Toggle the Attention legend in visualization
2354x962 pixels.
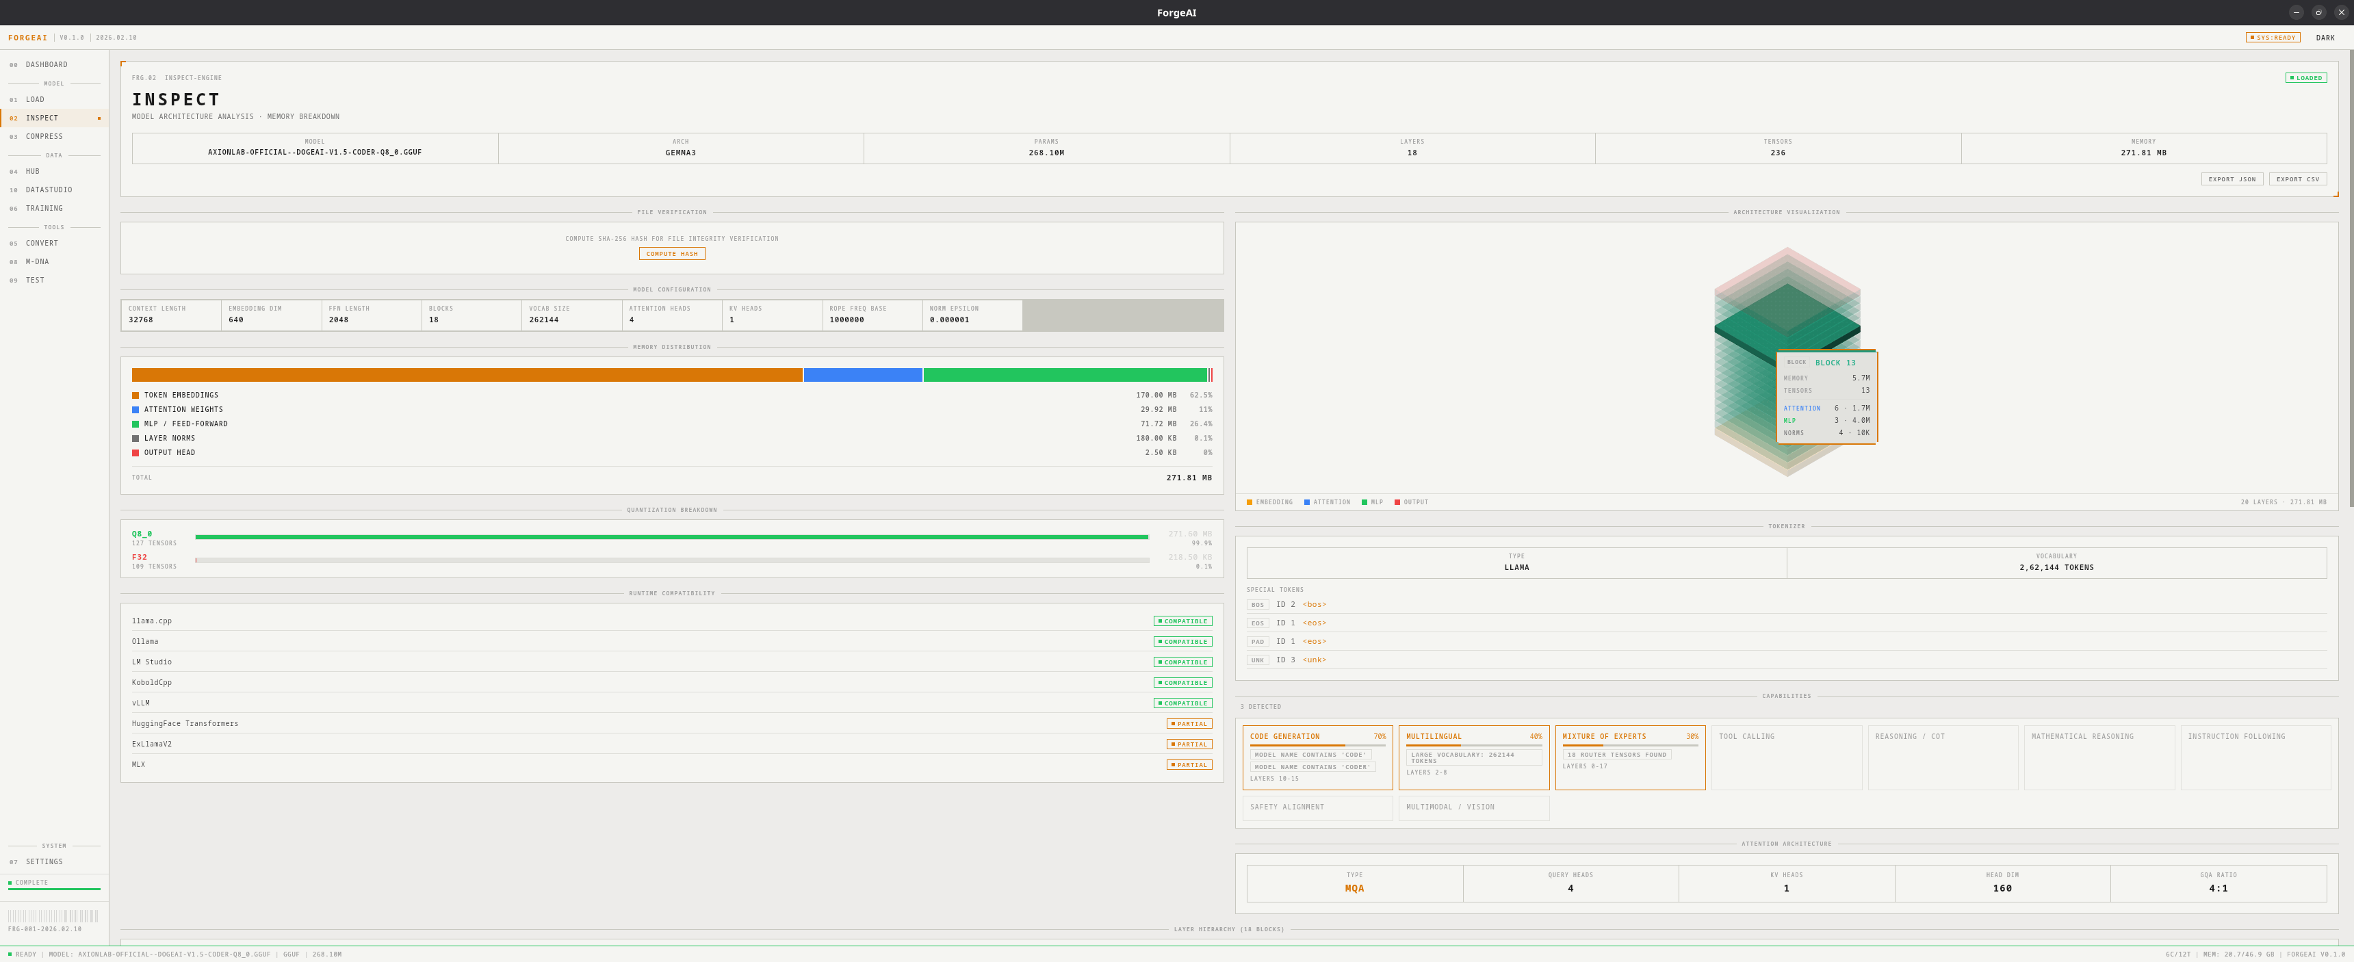(1327, 502)
